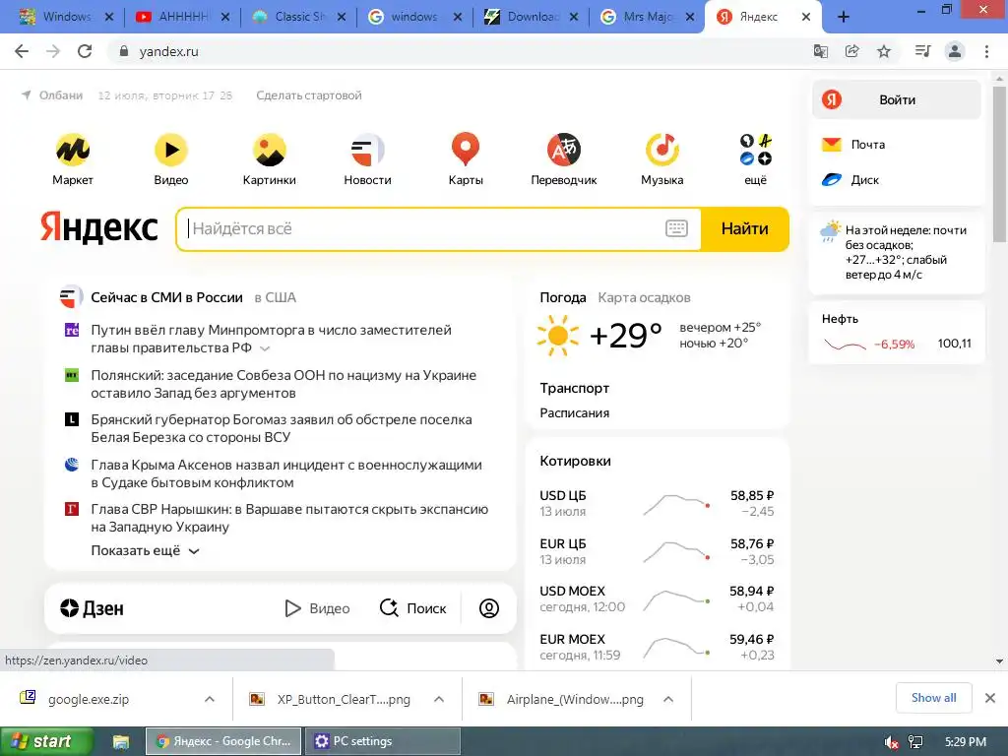Open google.exe.zip download options arrow
This screenshot has height=756, width=1008.
click(x=210, y=700)
